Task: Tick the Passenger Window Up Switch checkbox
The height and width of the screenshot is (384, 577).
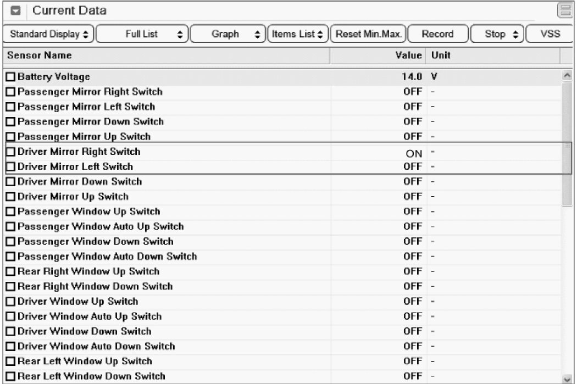Action: point(10,212)
